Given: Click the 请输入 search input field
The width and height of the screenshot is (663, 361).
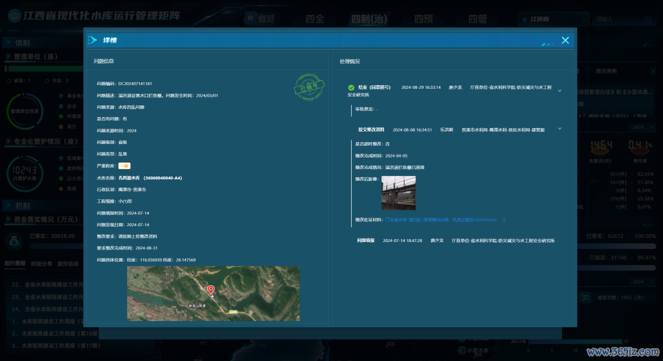Looking at the screenshot, I should pos(619,20).
